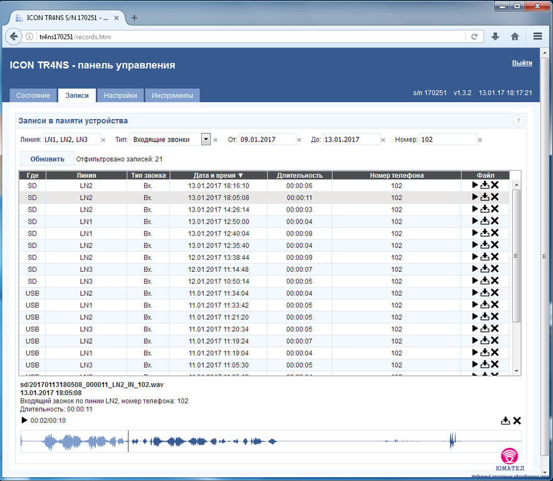
Task: Click the records table scrollbar thumb
Action: [x=517, y=256]
